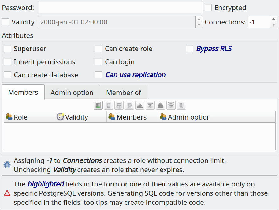This screenshot has height=210, width=279.
Task: Tick Can create database
Action: [x=7, y=75]
